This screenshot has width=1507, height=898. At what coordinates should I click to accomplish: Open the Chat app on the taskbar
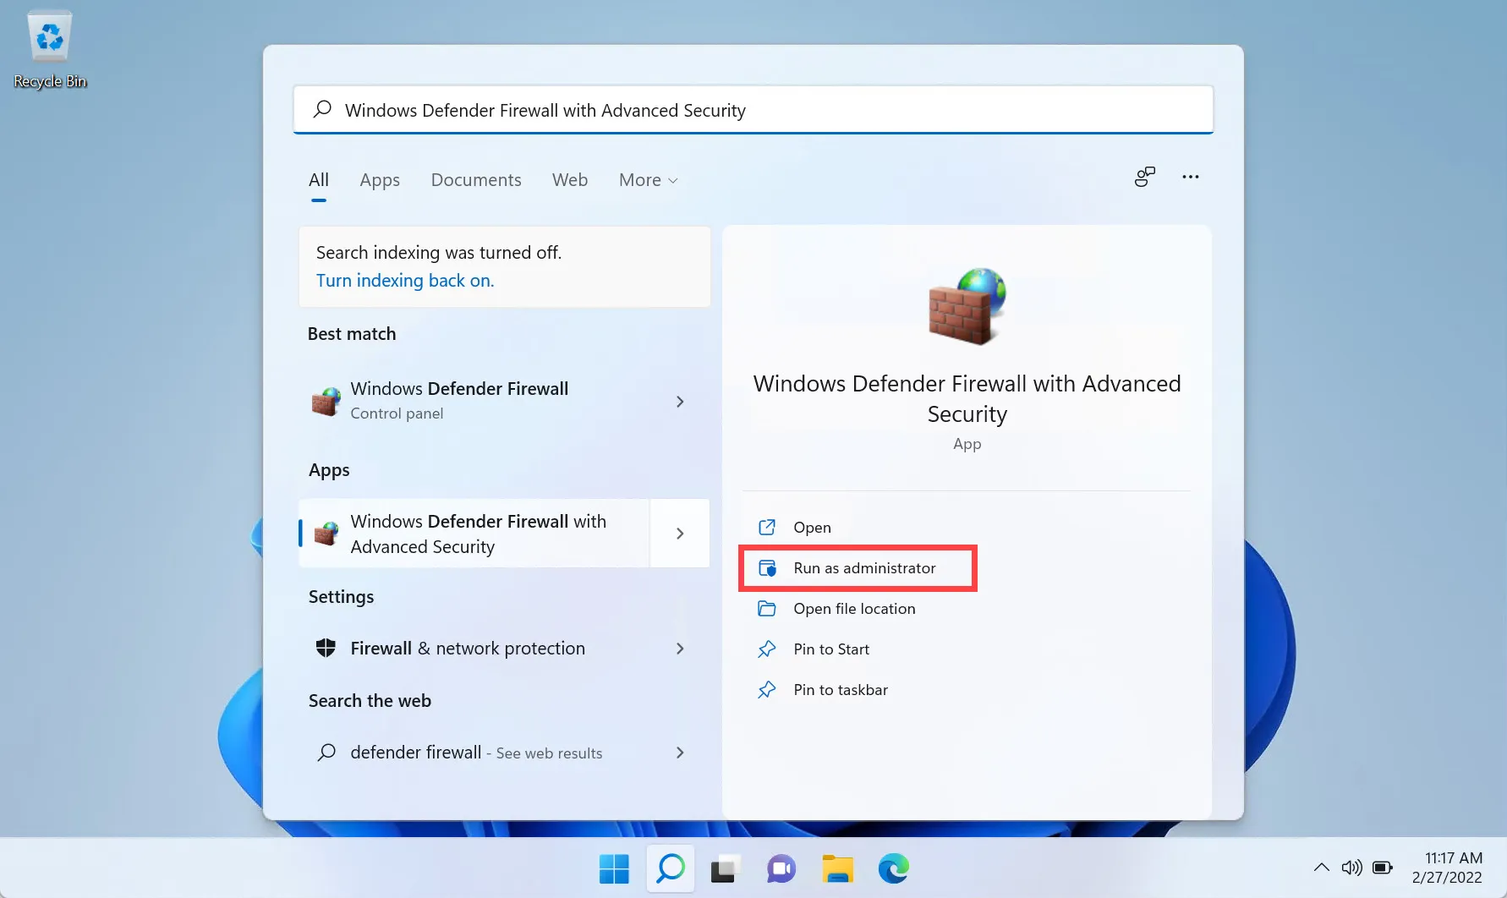(x=781, y=868)
